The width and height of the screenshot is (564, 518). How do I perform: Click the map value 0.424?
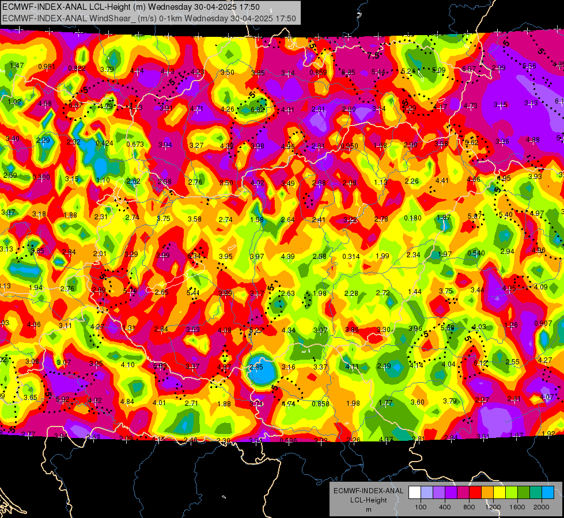point(104,143)
